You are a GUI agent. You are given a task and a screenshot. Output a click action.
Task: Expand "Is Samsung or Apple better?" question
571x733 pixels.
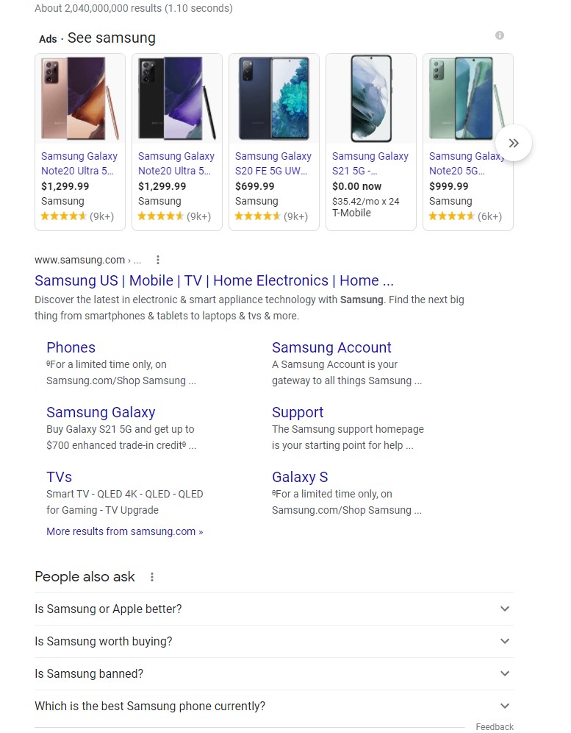click(x=505, y=609)
